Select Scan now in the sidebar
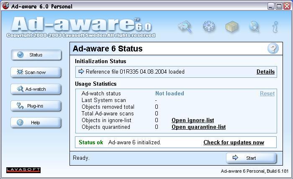This screenshot has width=293, height=179. point(36,72)
